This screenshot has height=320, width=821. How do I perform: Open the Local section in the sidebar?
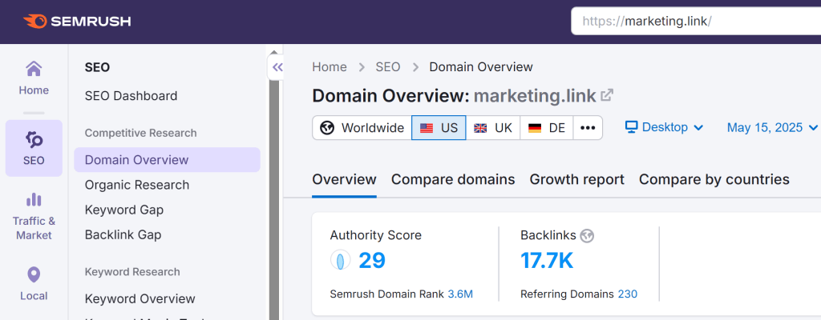point(34,284)
